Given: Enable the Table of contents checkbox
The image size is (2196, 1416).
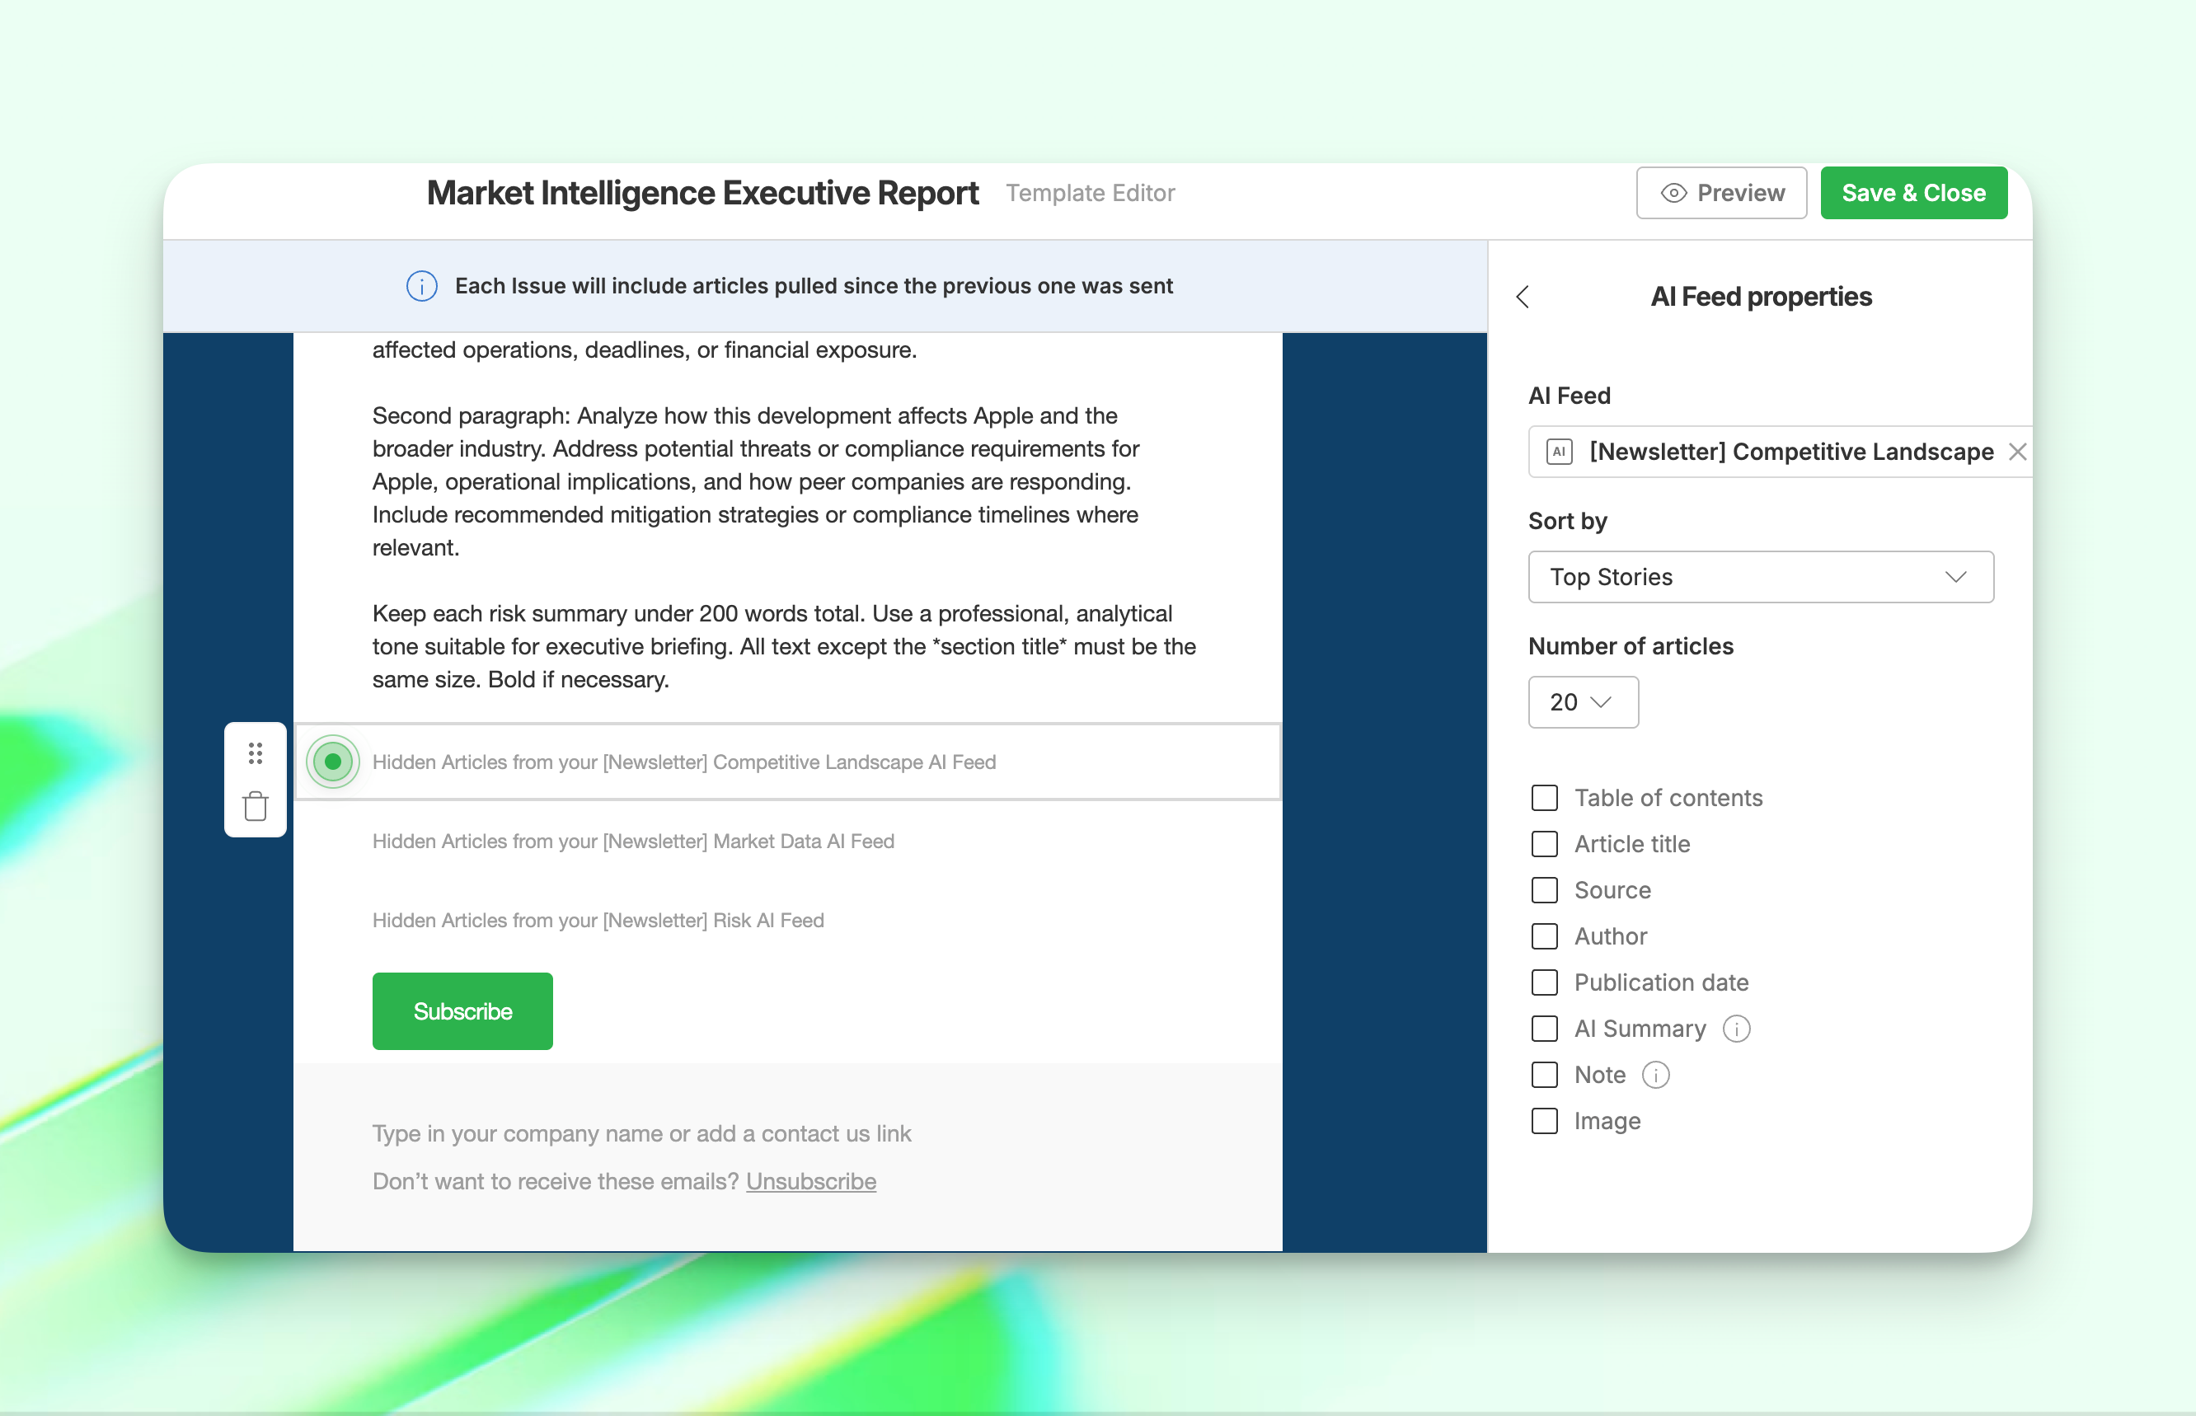Looking at the screenshot, I should 1545,798.
